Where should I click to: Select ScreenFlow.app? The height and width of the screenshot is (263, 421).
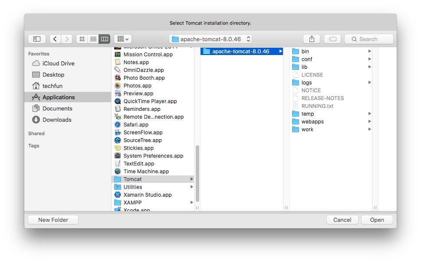click(x=153, y=132)
